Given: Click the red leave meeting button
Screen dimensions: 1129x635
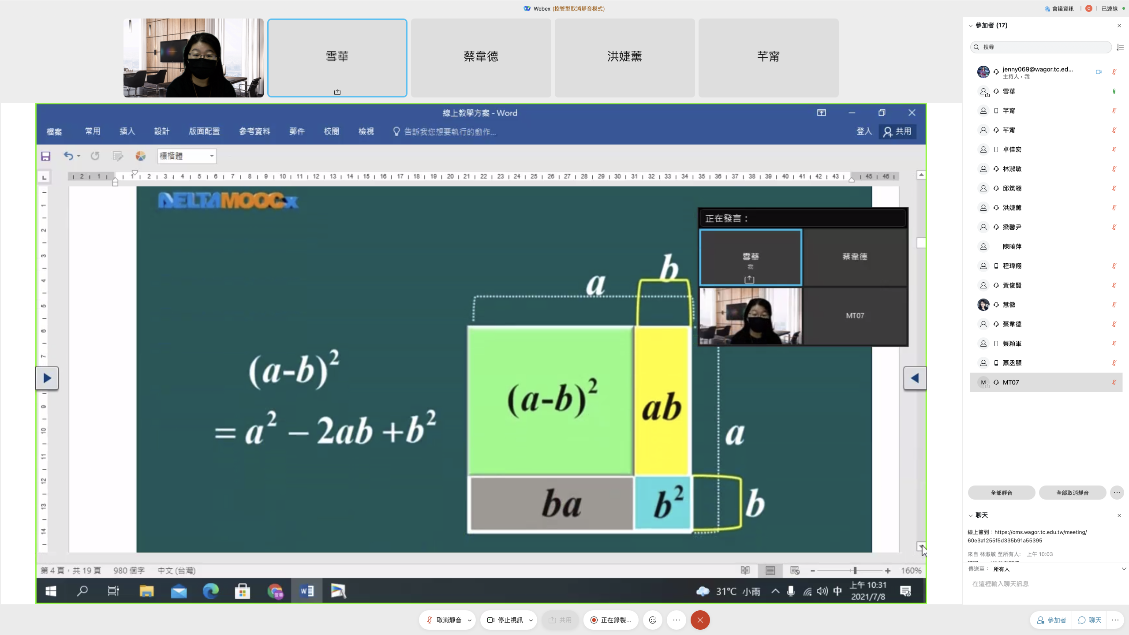Looking at the screenshot, I should (700, 620).
